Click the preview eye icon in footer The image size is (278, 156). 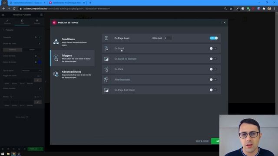point(25,149)
